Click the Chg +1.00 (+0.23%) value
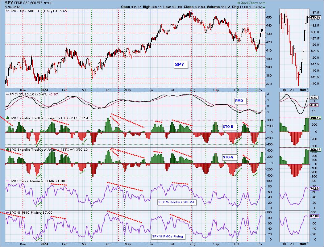This screenshot has width=324, height=247. pyautogui.click(x=247, y=7)
